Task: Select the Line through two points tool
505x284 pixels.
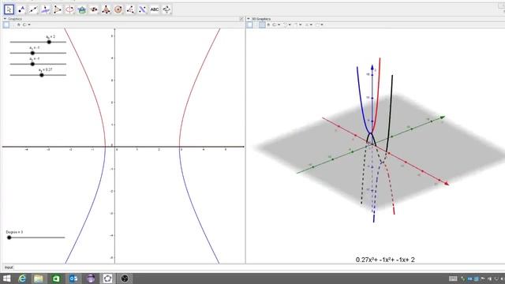Action: click(33, 9)
